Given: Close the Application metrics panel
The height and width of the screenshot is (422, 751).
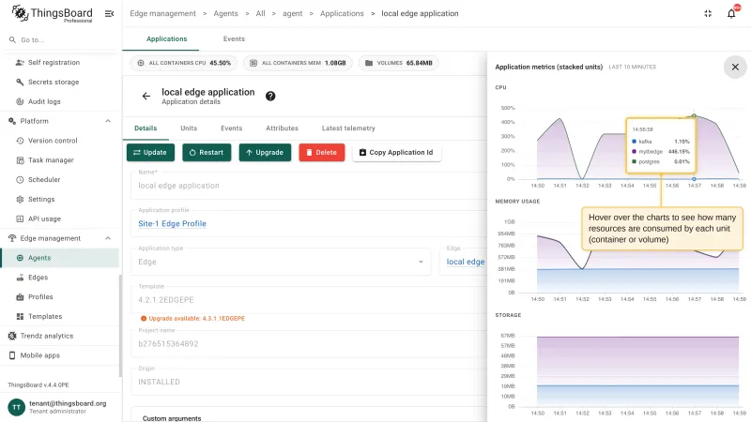Looking at the screenshot, I should [735, 67].
